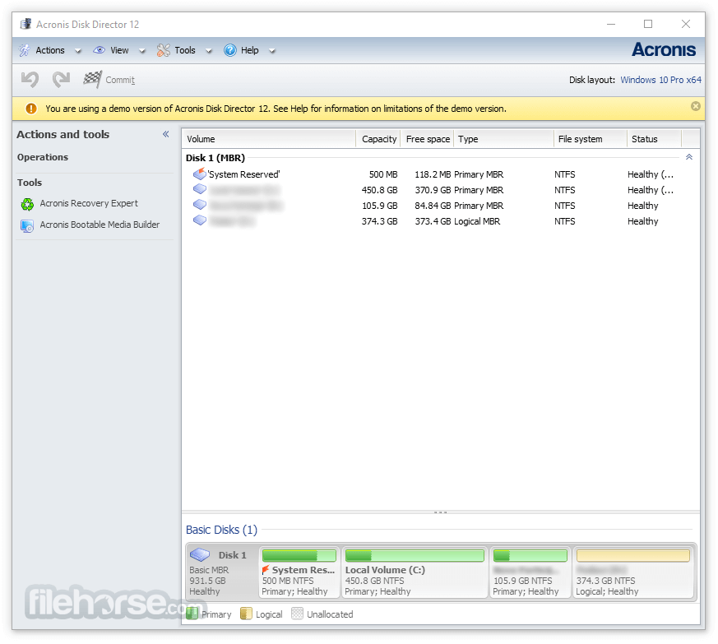Select the 374.3 GB logical partition bar
The image size is (718, 644).
click(x=632, y=557)
